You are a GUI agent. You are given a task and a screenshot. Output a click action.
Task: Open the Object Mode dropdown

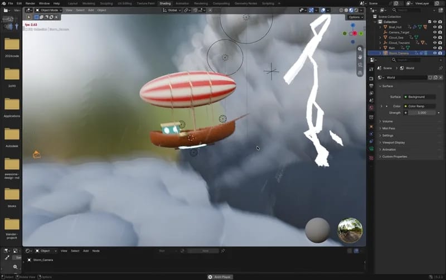[49, 10]
